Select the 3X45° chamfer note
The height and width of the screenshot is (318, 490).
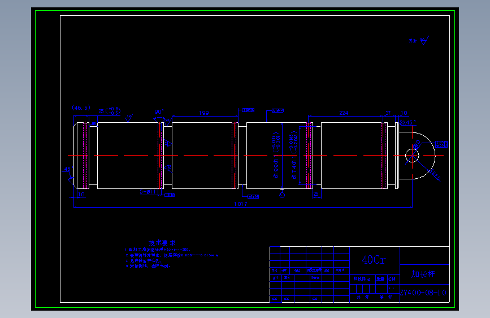(408, 122)
